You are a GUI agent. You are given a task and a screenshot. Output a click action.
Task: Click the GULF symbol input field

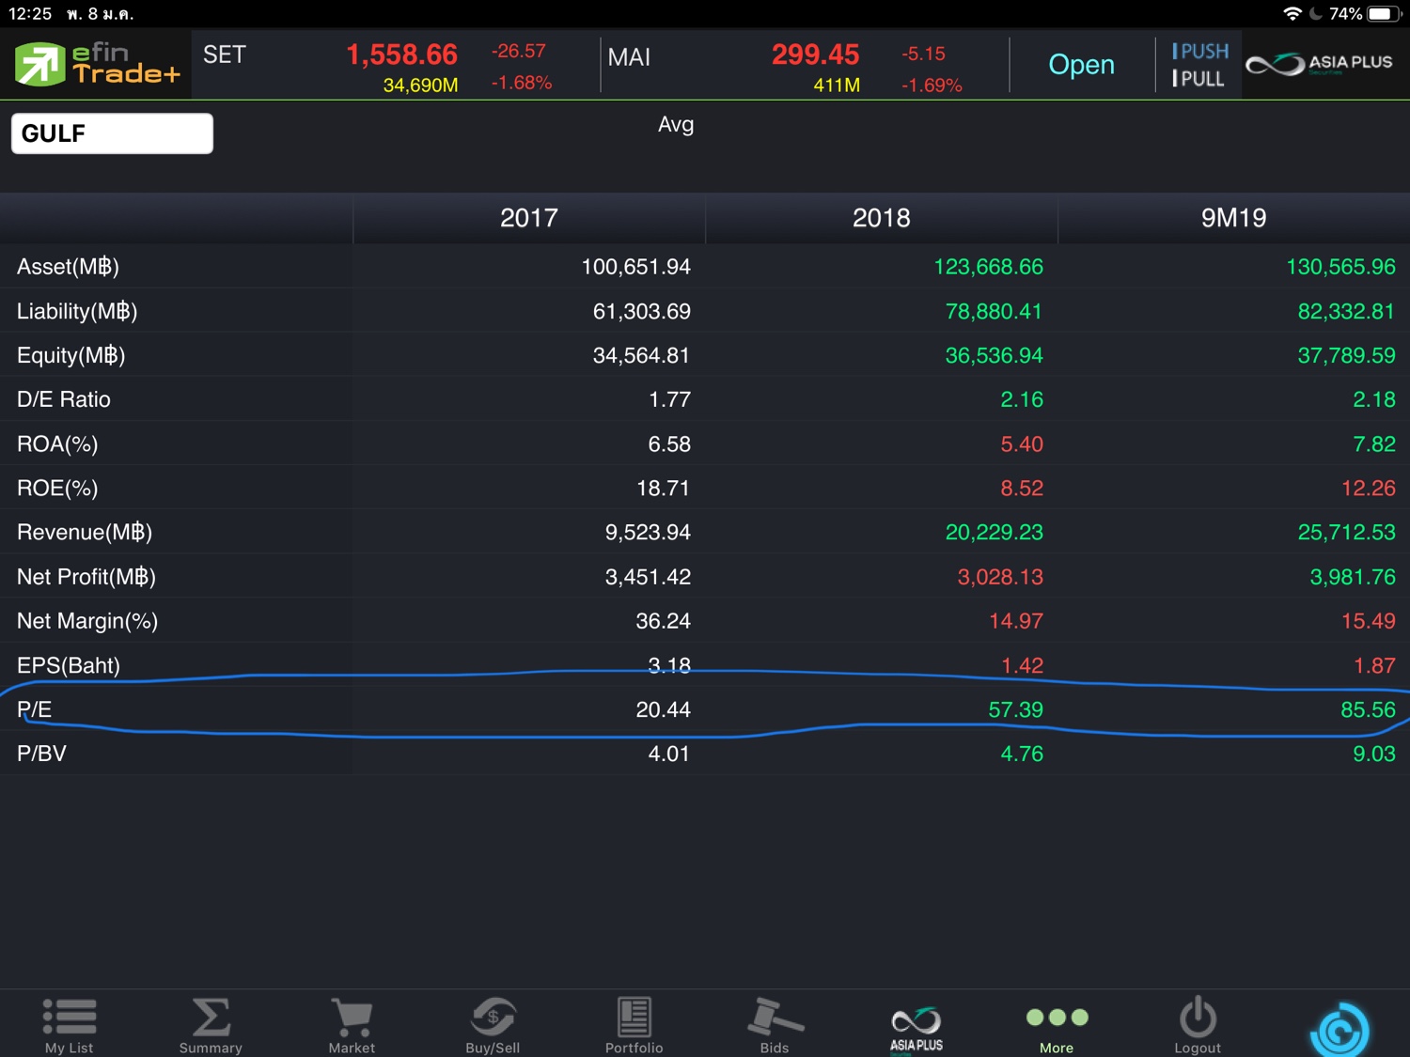pos(112,133)
